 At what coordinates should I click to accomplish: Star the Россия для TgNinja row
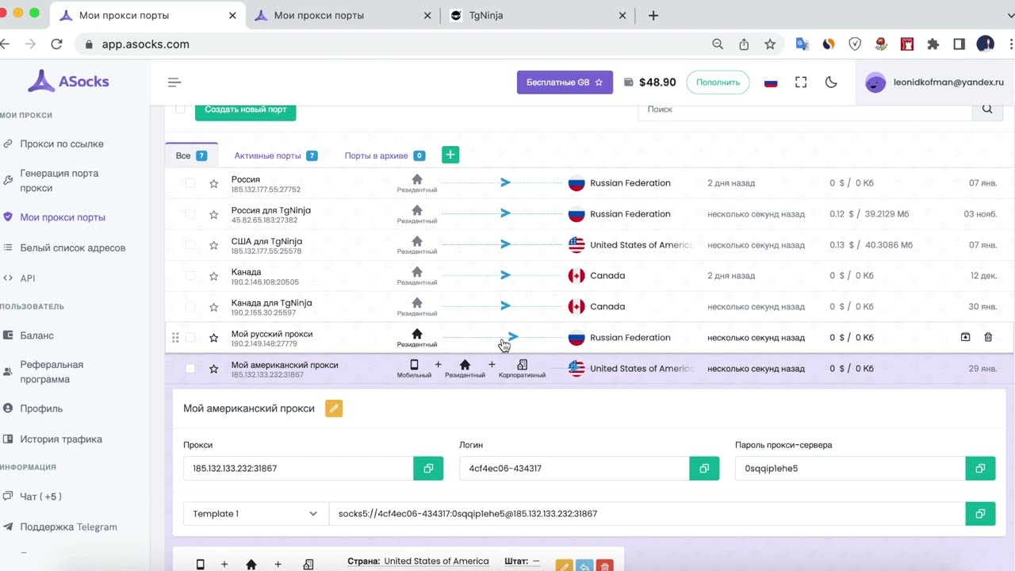pos(213,214)
